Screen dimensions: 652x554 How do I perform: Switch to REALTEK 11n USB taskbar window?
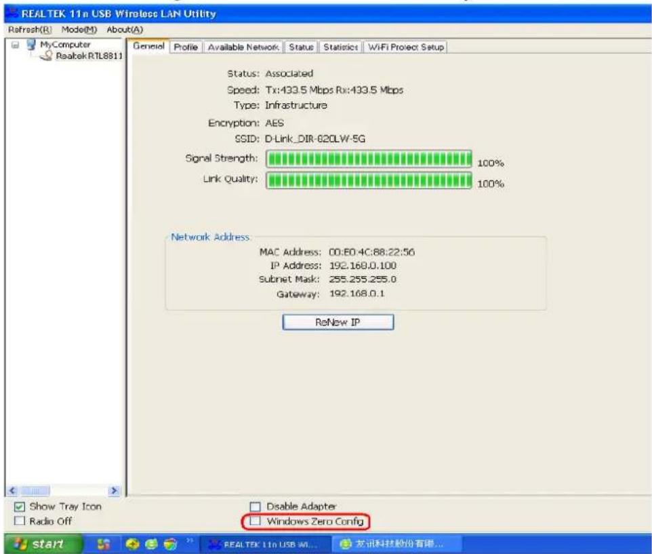[x=265, y=544]
